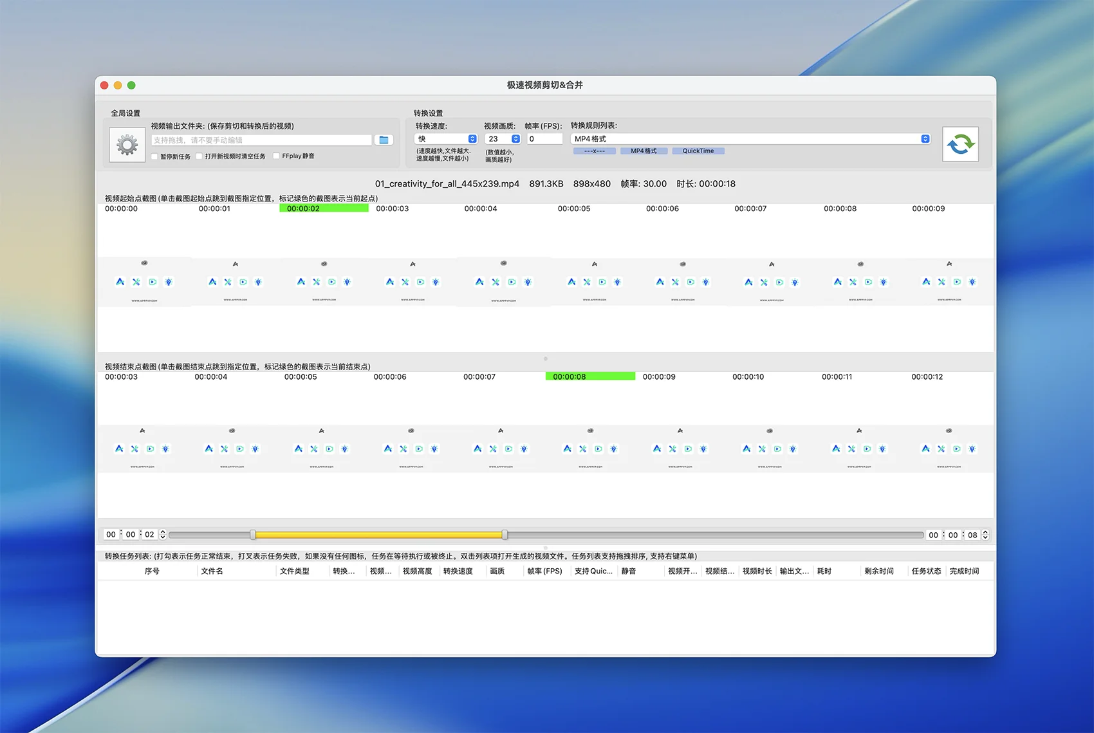The height and width of the screenshot is (733, 1094).
Task: Start conversion with the green-blue refresh icon
Action: [x=960, y=144]
